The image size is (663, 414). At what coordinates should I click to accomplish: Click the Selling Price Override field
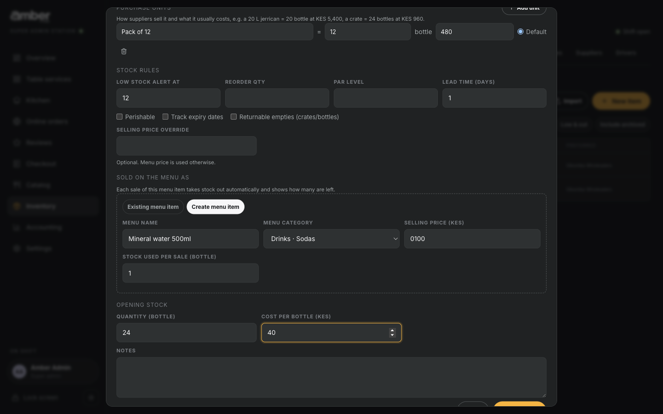[186, 146]
